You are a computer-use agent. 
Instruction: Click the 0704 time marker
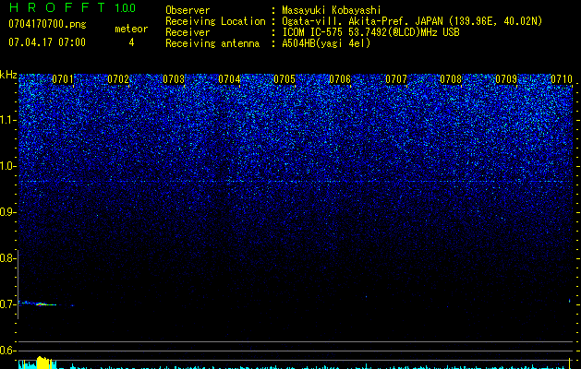pyautogui.click(x=229, y=79)
